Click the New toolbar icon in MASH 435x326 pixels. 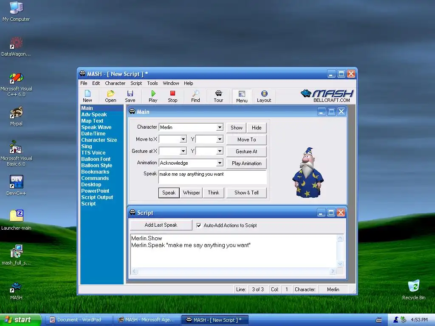(x=88, y=96)
